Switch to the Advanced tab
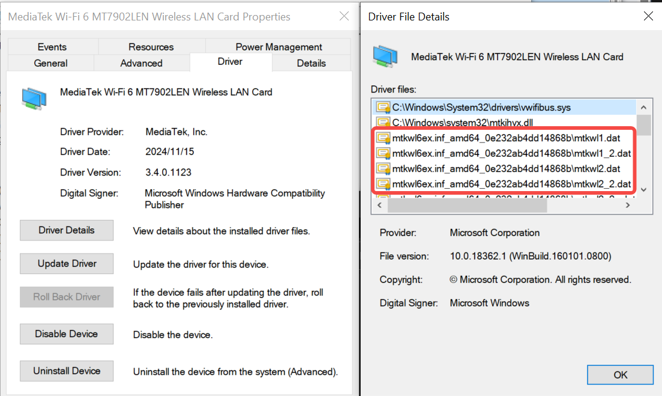 pos(142,63)
